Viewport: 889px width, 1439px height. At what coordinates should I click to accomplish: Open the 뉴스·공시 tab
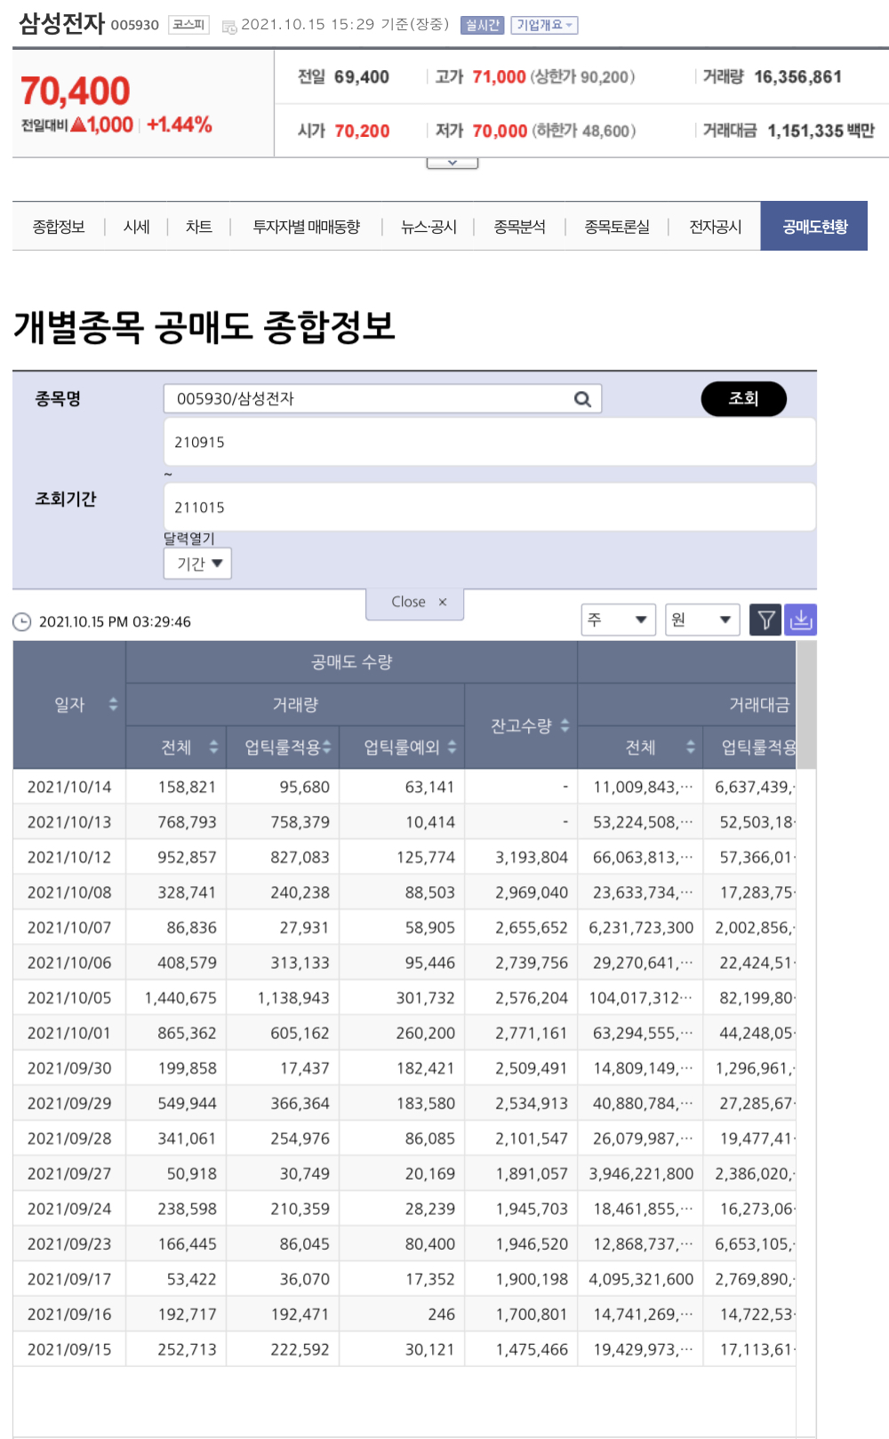coord(428,227)
